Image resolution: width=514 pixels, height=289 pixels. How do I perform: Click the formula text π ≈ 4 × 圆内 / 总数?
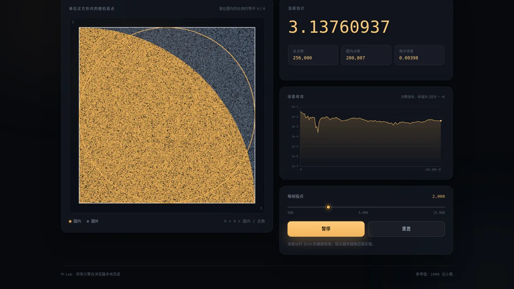tap(245, 221)
